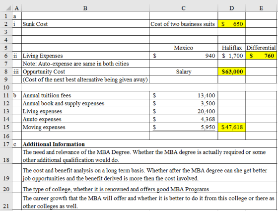Image resolution: width=278 pixels, height=211 pixels.
Task: Select the yellow $63,000 cell
Action: tap(231, 71)
